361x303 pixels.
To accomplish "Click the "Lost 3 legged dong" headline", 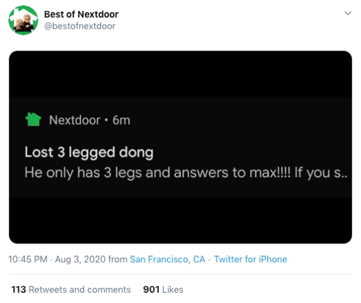I will click(88, 152).
